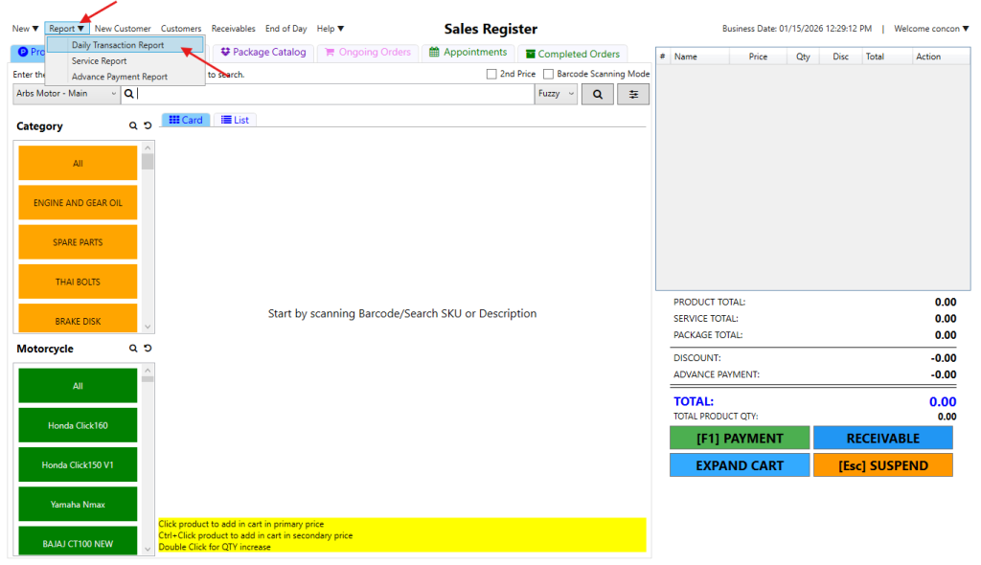Reset the Category list with refresh icon
The width and height of the screenshot is (981, 565).
(x=148, y=126)
